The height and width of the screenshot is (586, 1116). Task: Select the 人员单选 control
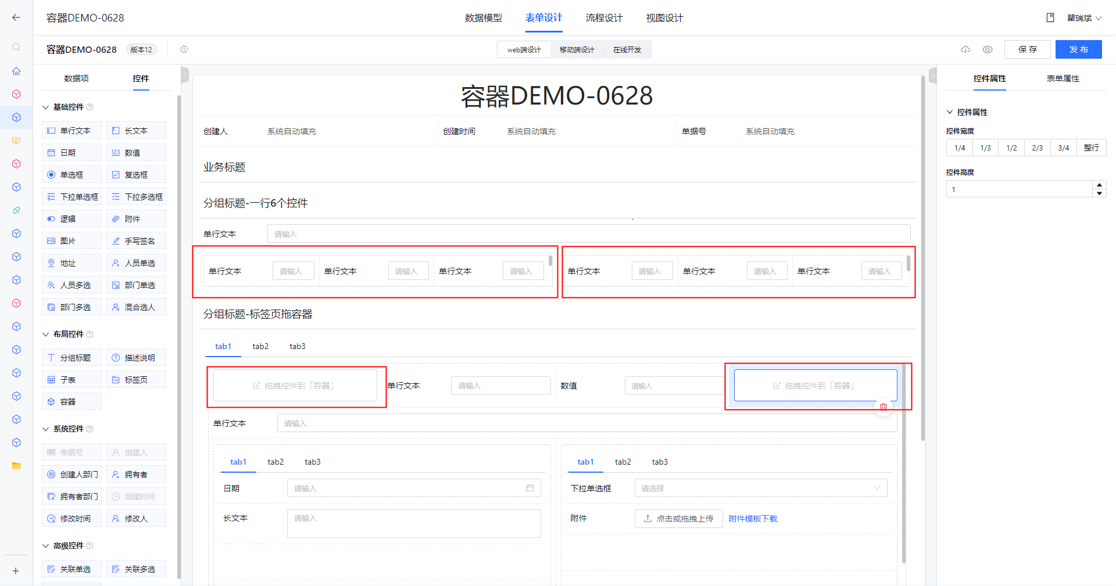136,263
